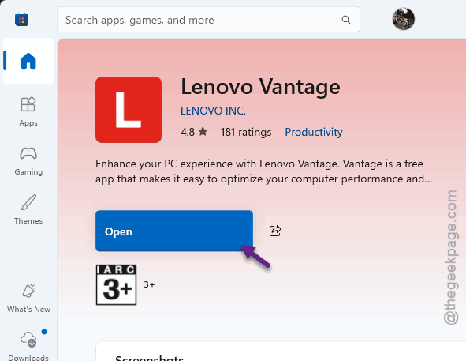Screen dimensions: 466x361
Task: Click the Open button for Lenovo Vantage
Action: point(174,231)
